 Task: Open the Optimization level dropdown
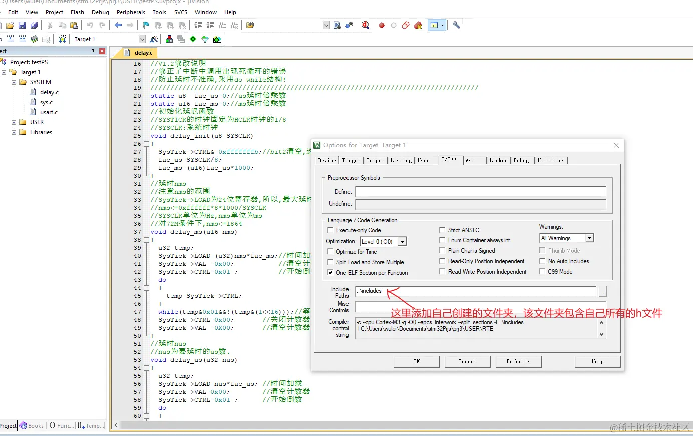402,242
